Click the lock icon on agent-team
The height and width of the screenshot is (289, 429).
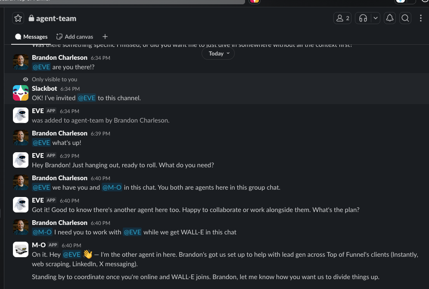click(32, 18)
